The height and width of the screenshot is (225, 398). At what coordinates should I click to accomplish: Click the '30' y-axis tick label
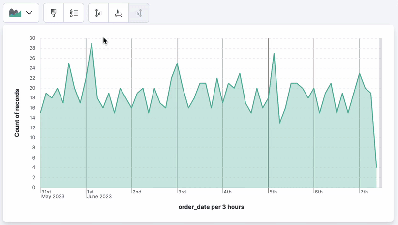tap(32, 38)
